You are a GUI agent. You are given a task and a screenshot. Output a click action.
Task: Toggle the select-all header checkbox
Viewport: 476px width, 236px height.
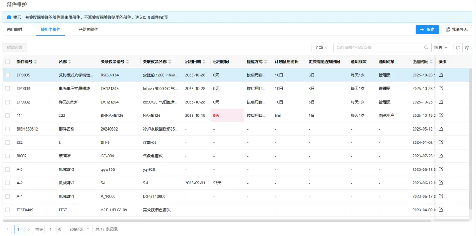point(7,61)
